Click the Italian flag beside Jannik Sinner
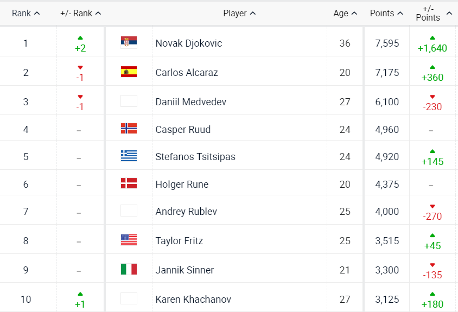Image resolution: width=458 pixels, height=312 pixels. tap(129, 269)
